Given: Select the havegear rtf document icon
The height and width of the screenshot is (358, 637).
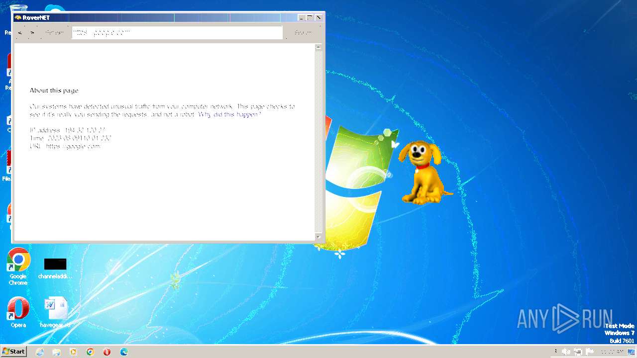Looking at the screenshot, I should coord(55,312).
